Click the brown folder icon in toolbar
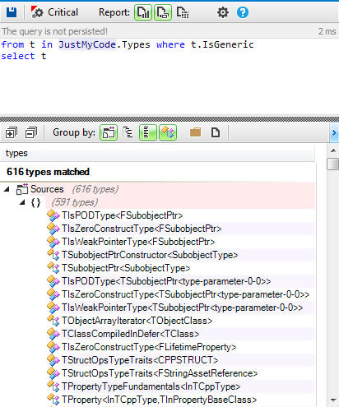 click(x=195, y=132)
